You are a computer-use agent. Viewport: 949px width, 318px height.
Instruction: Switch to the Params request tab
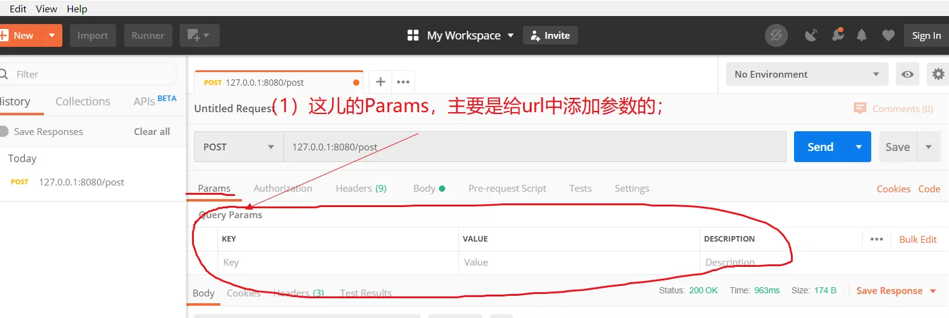click(x=214, y=189)
